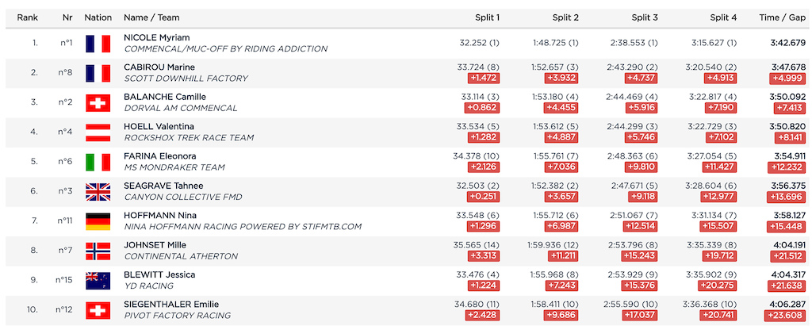Screen dimensions: 812x326
Task: Select rider name NICOLE Myriam
Action: click(157, 37)
